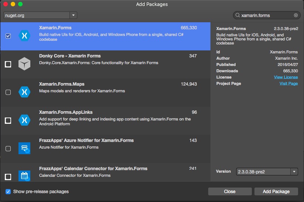
Task: Click the 124,943 download count
Action: (189, 84)
